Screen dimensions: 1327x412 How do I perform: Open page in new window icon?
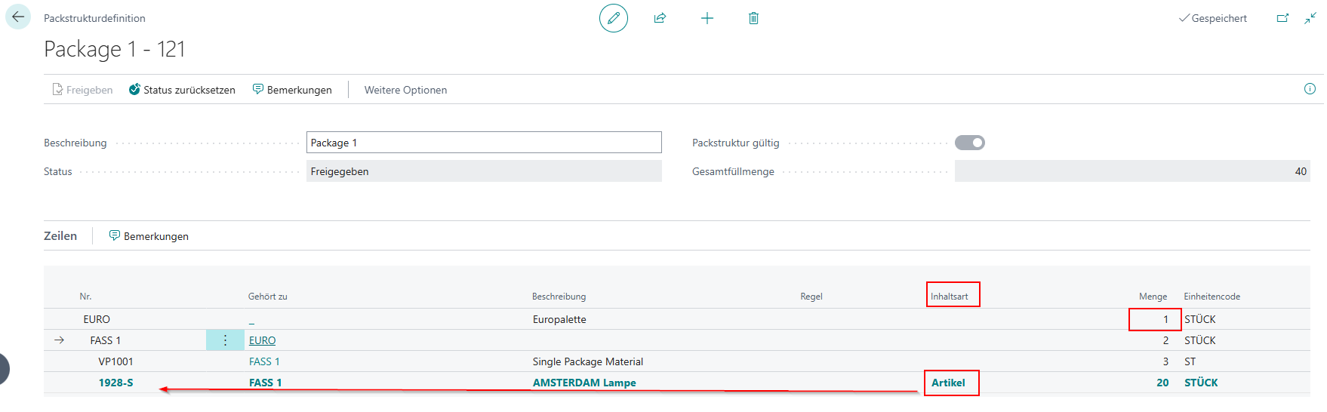[1282, 18]
